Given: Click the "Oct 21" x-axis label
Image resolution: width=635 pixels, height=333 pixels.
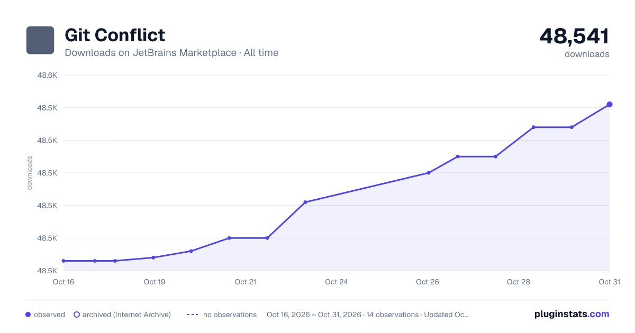Looking at the screenshot, I should 246,282.
